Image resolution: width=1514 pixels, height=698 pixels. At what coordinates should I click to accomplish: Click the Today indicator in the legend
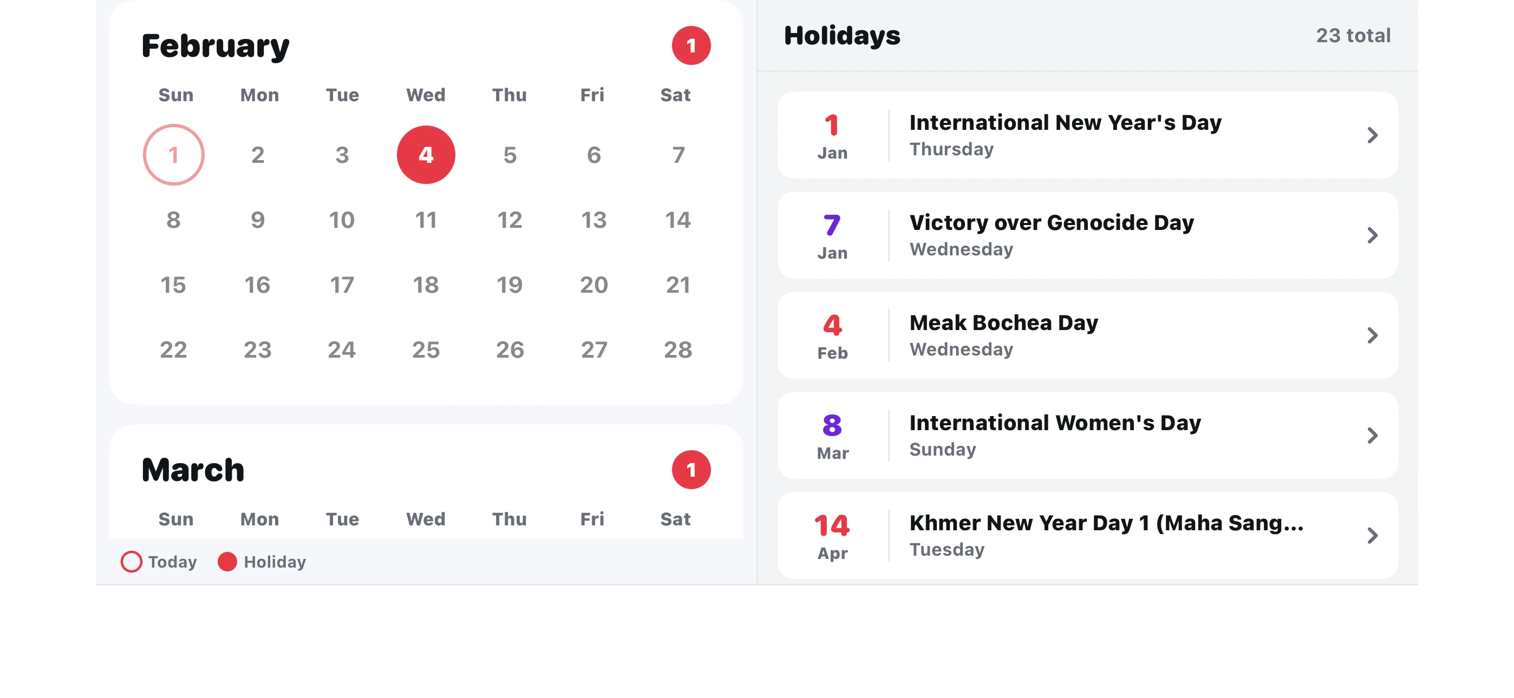(132, 562)
